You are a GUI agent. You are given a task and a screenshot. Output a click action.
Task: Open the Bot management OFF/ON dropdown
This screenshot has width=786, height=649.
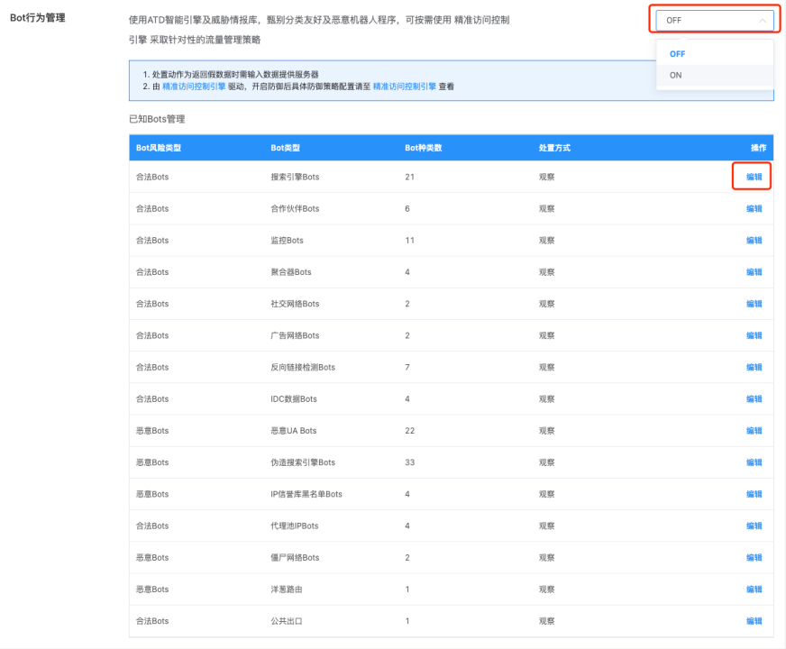(x=714, y=20)
